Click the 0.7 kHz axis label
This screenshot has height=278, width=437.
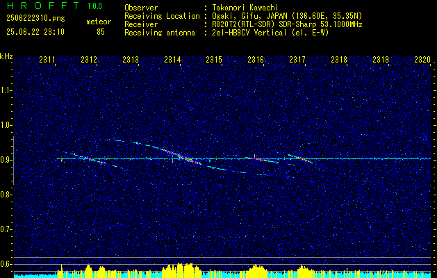(x=6, y=229)
